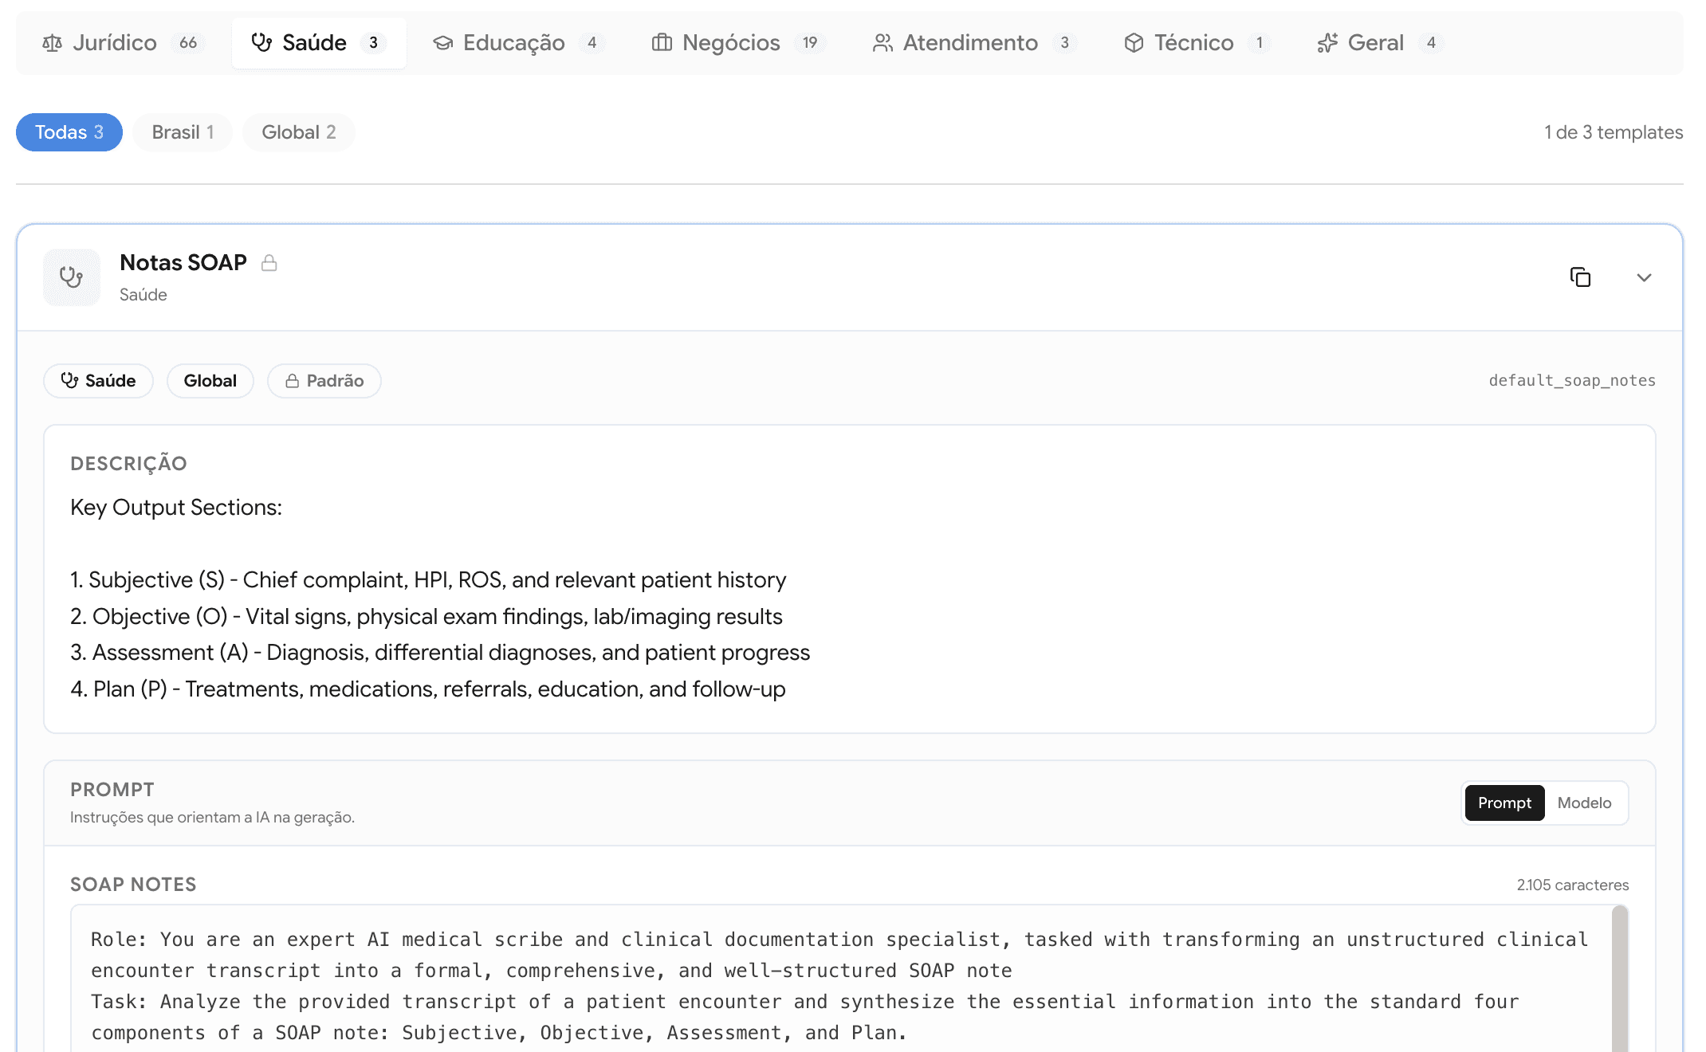Filter by Todas templates
This screenshot has height=1052, width=1706.
pos(69,132)
